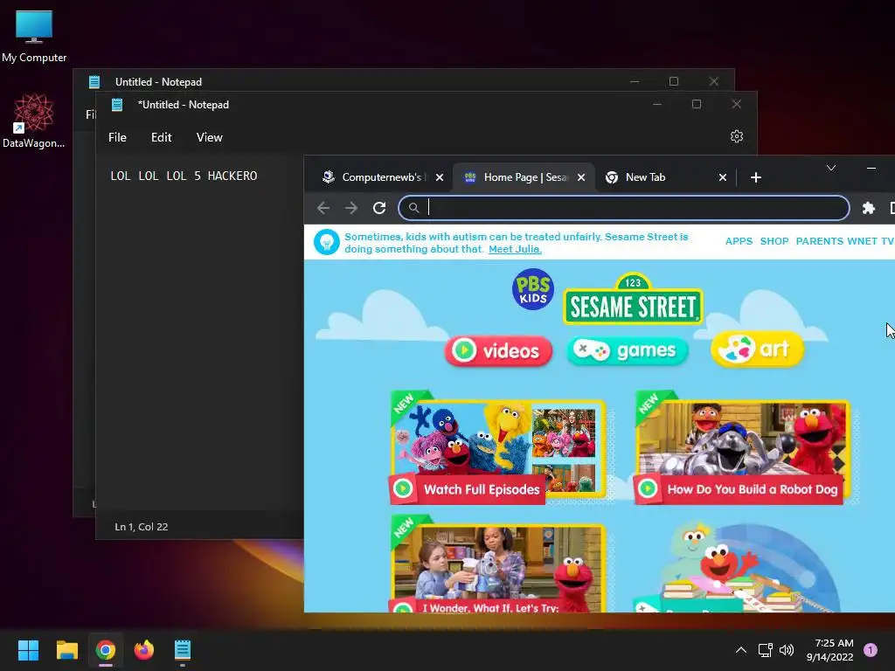Viewport: 895px width, 671px height.
Task: Click the PBS Kids logo
Action: point(532,289)
